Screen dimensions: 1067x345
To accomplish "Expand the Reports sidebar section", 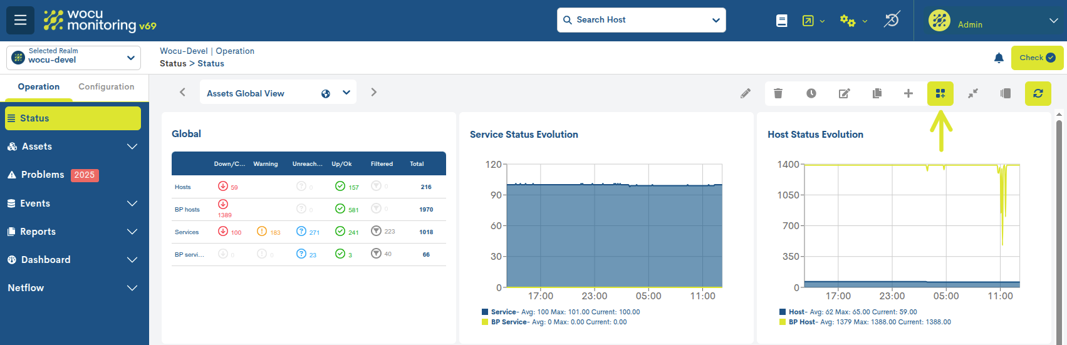I will point(132,232).
